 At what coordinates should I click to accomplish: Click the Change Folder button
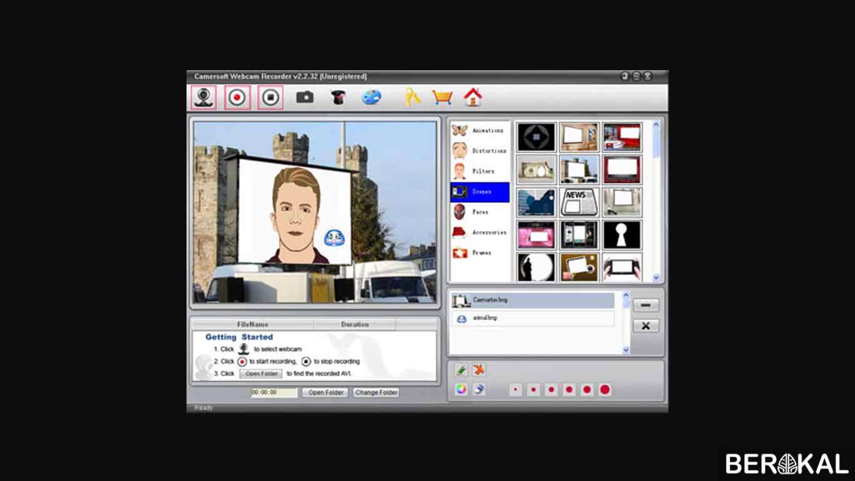[376, 393]
